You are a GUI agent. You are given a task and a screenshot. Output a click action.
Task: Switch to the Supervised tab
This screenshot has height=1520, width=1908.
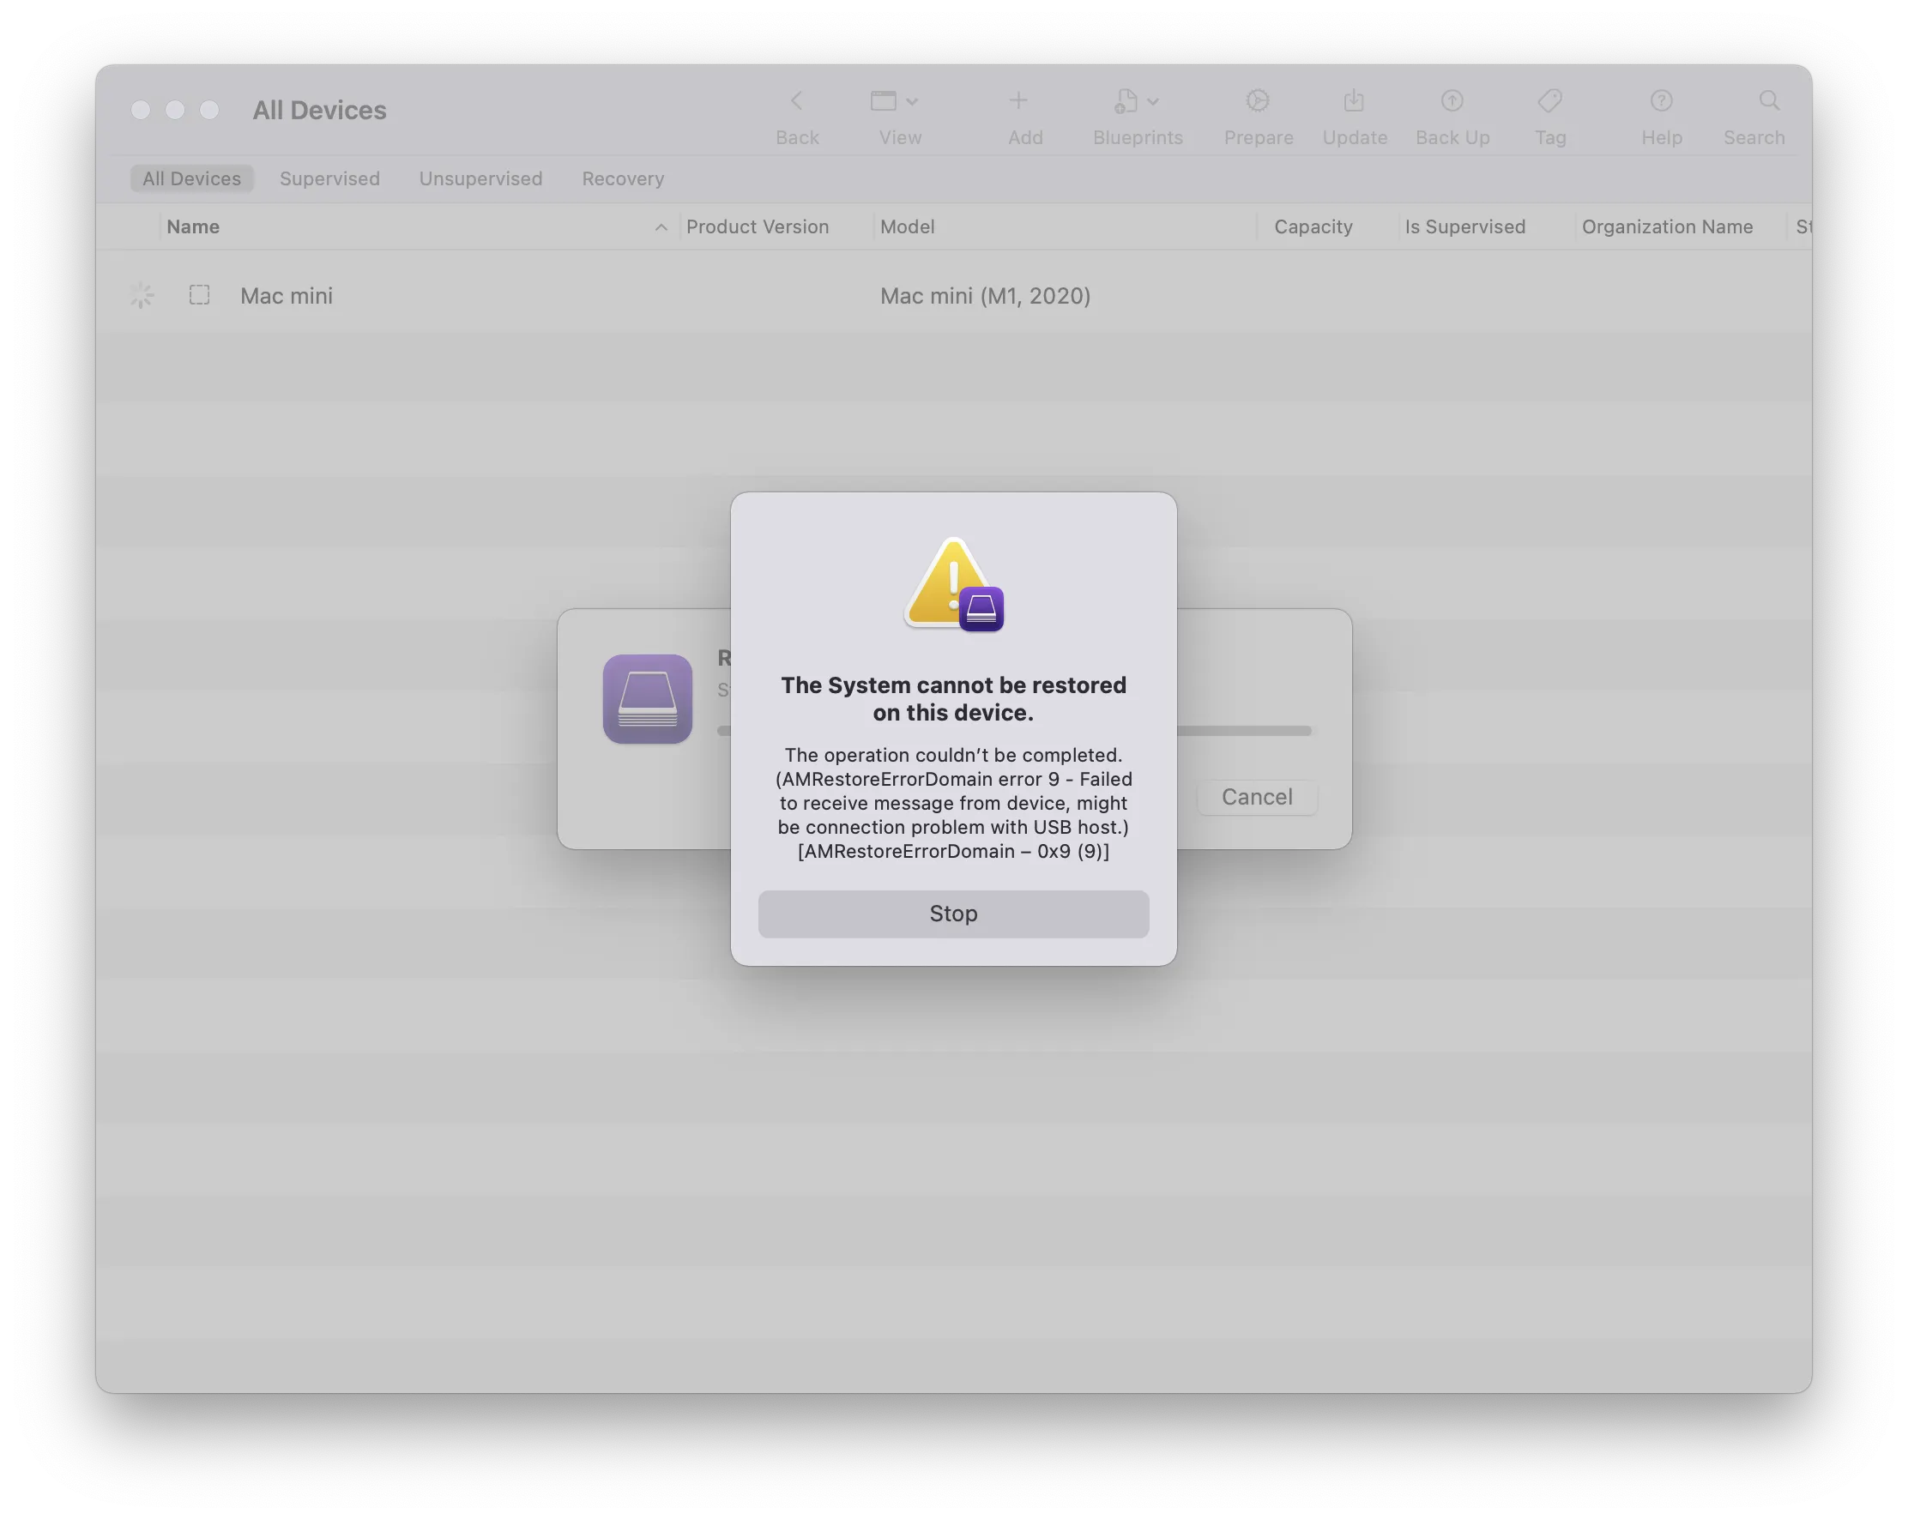(x=329, y=178)
